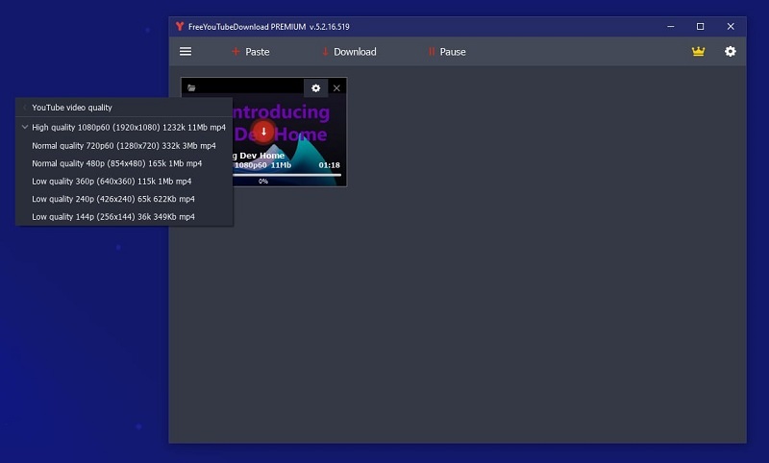Open the hamburger main menu
769x463 pixels.
[186, 52]
